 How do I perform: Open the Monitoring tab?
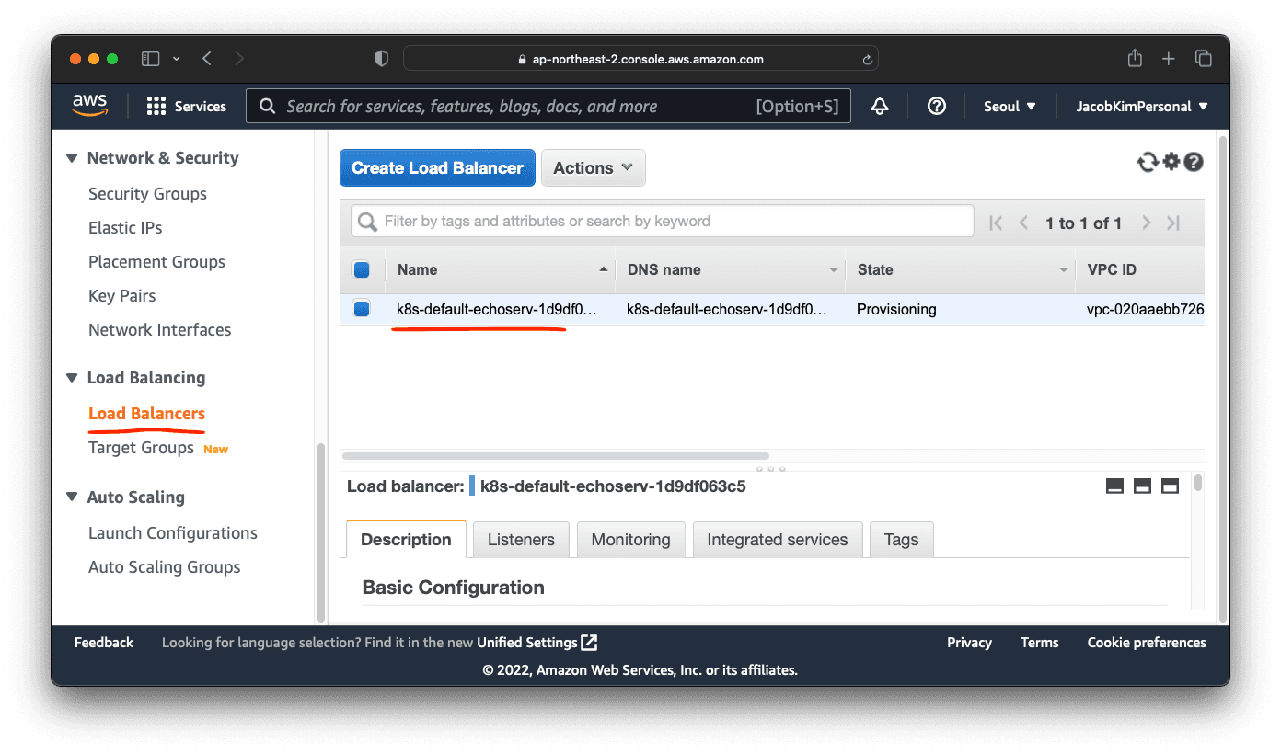coord(630,540)
